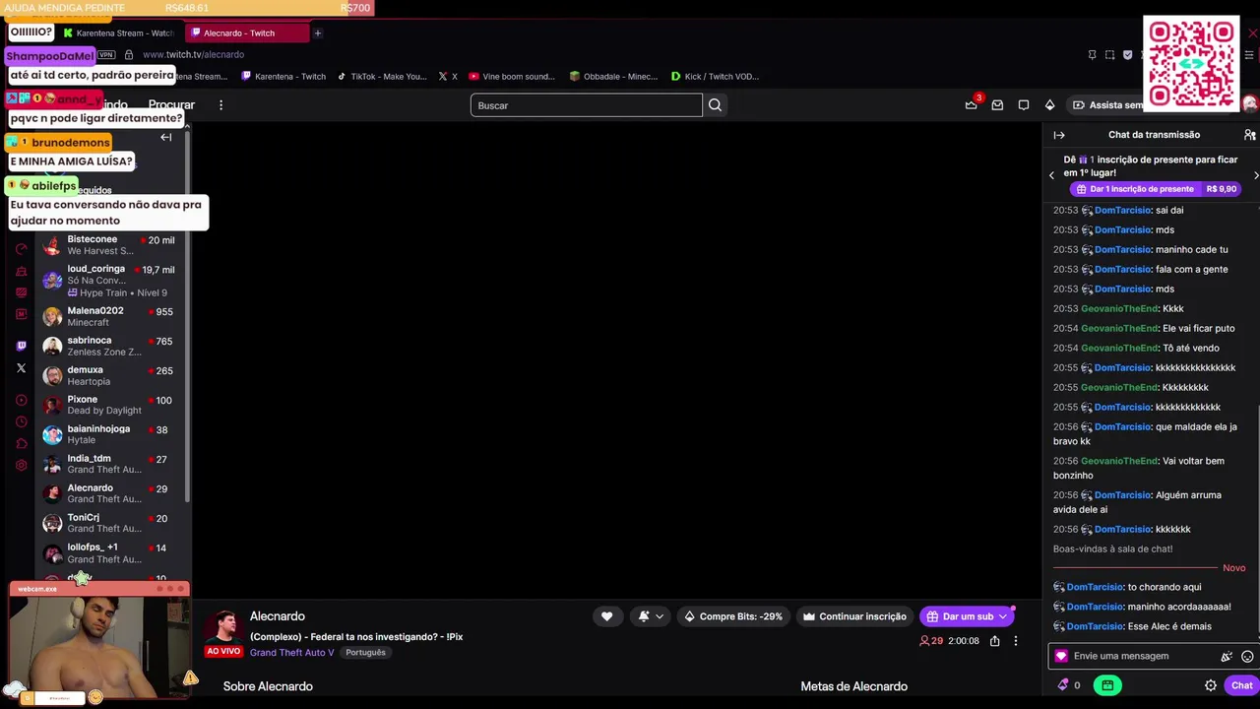This screenshot has width=1260, height=709.
Task: Click the shield ad-blocker icon in address bar
Action: 1127,55
